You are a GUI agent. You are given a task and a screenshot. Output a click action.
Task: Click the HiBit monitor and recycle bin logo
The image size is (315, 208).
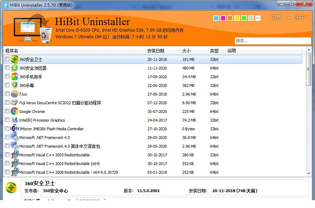click(32, 29)
